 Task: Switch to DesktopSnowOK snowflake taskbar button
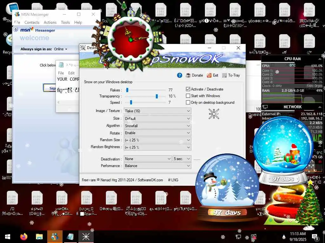[86, 237]
